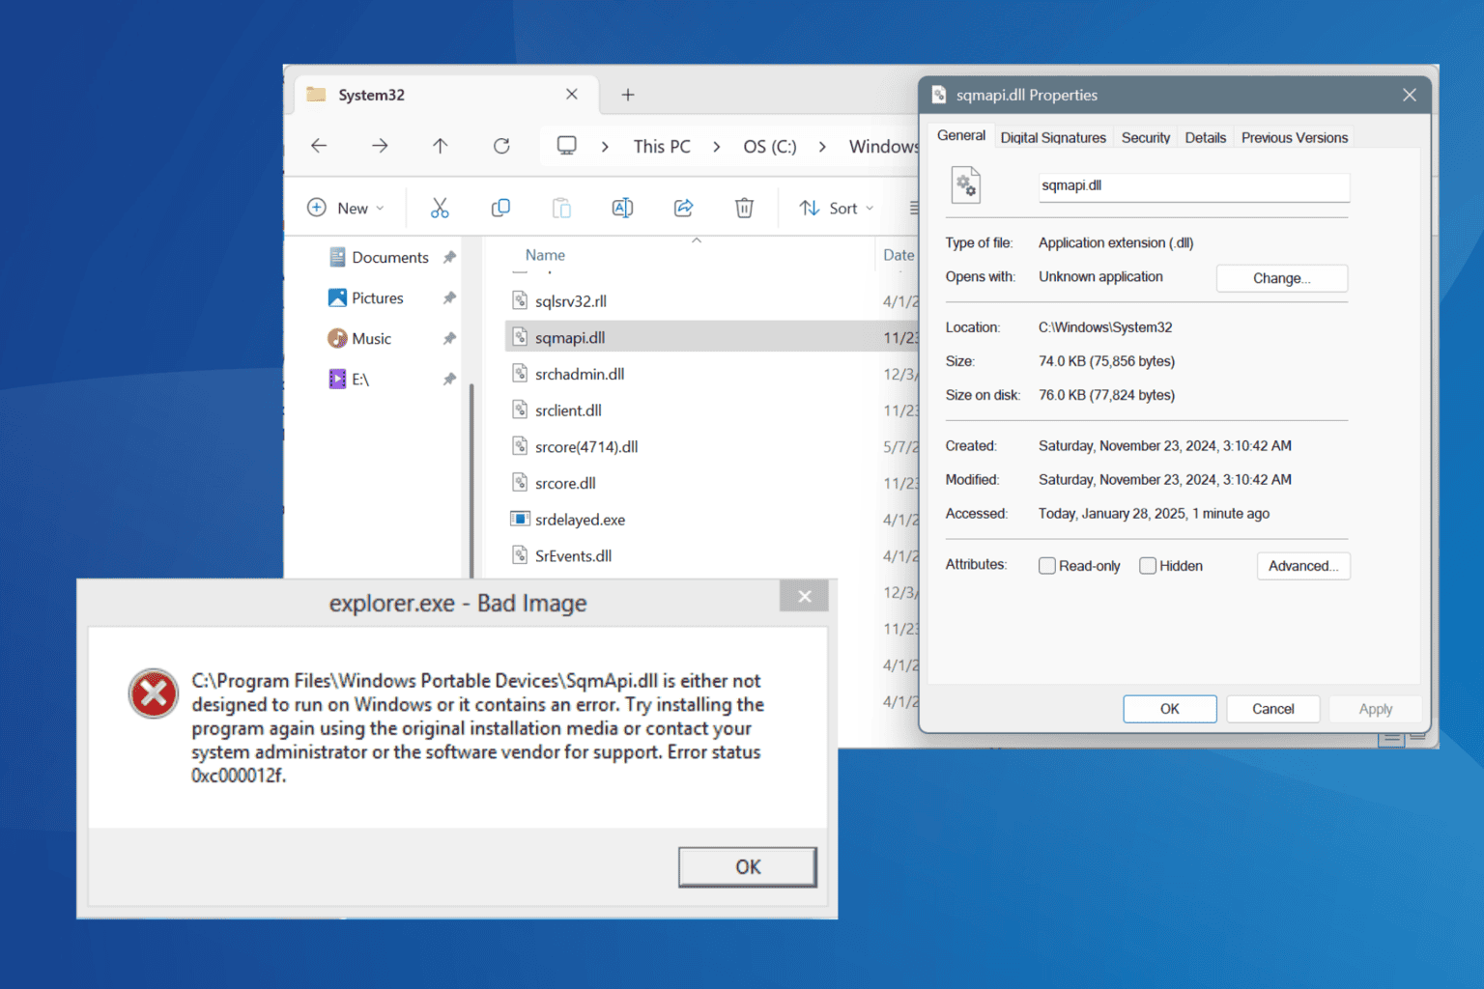The height and width of the screenshot is (989, 1484).
Task: Select the System32 Explorer tab
Action: point(444,95)
